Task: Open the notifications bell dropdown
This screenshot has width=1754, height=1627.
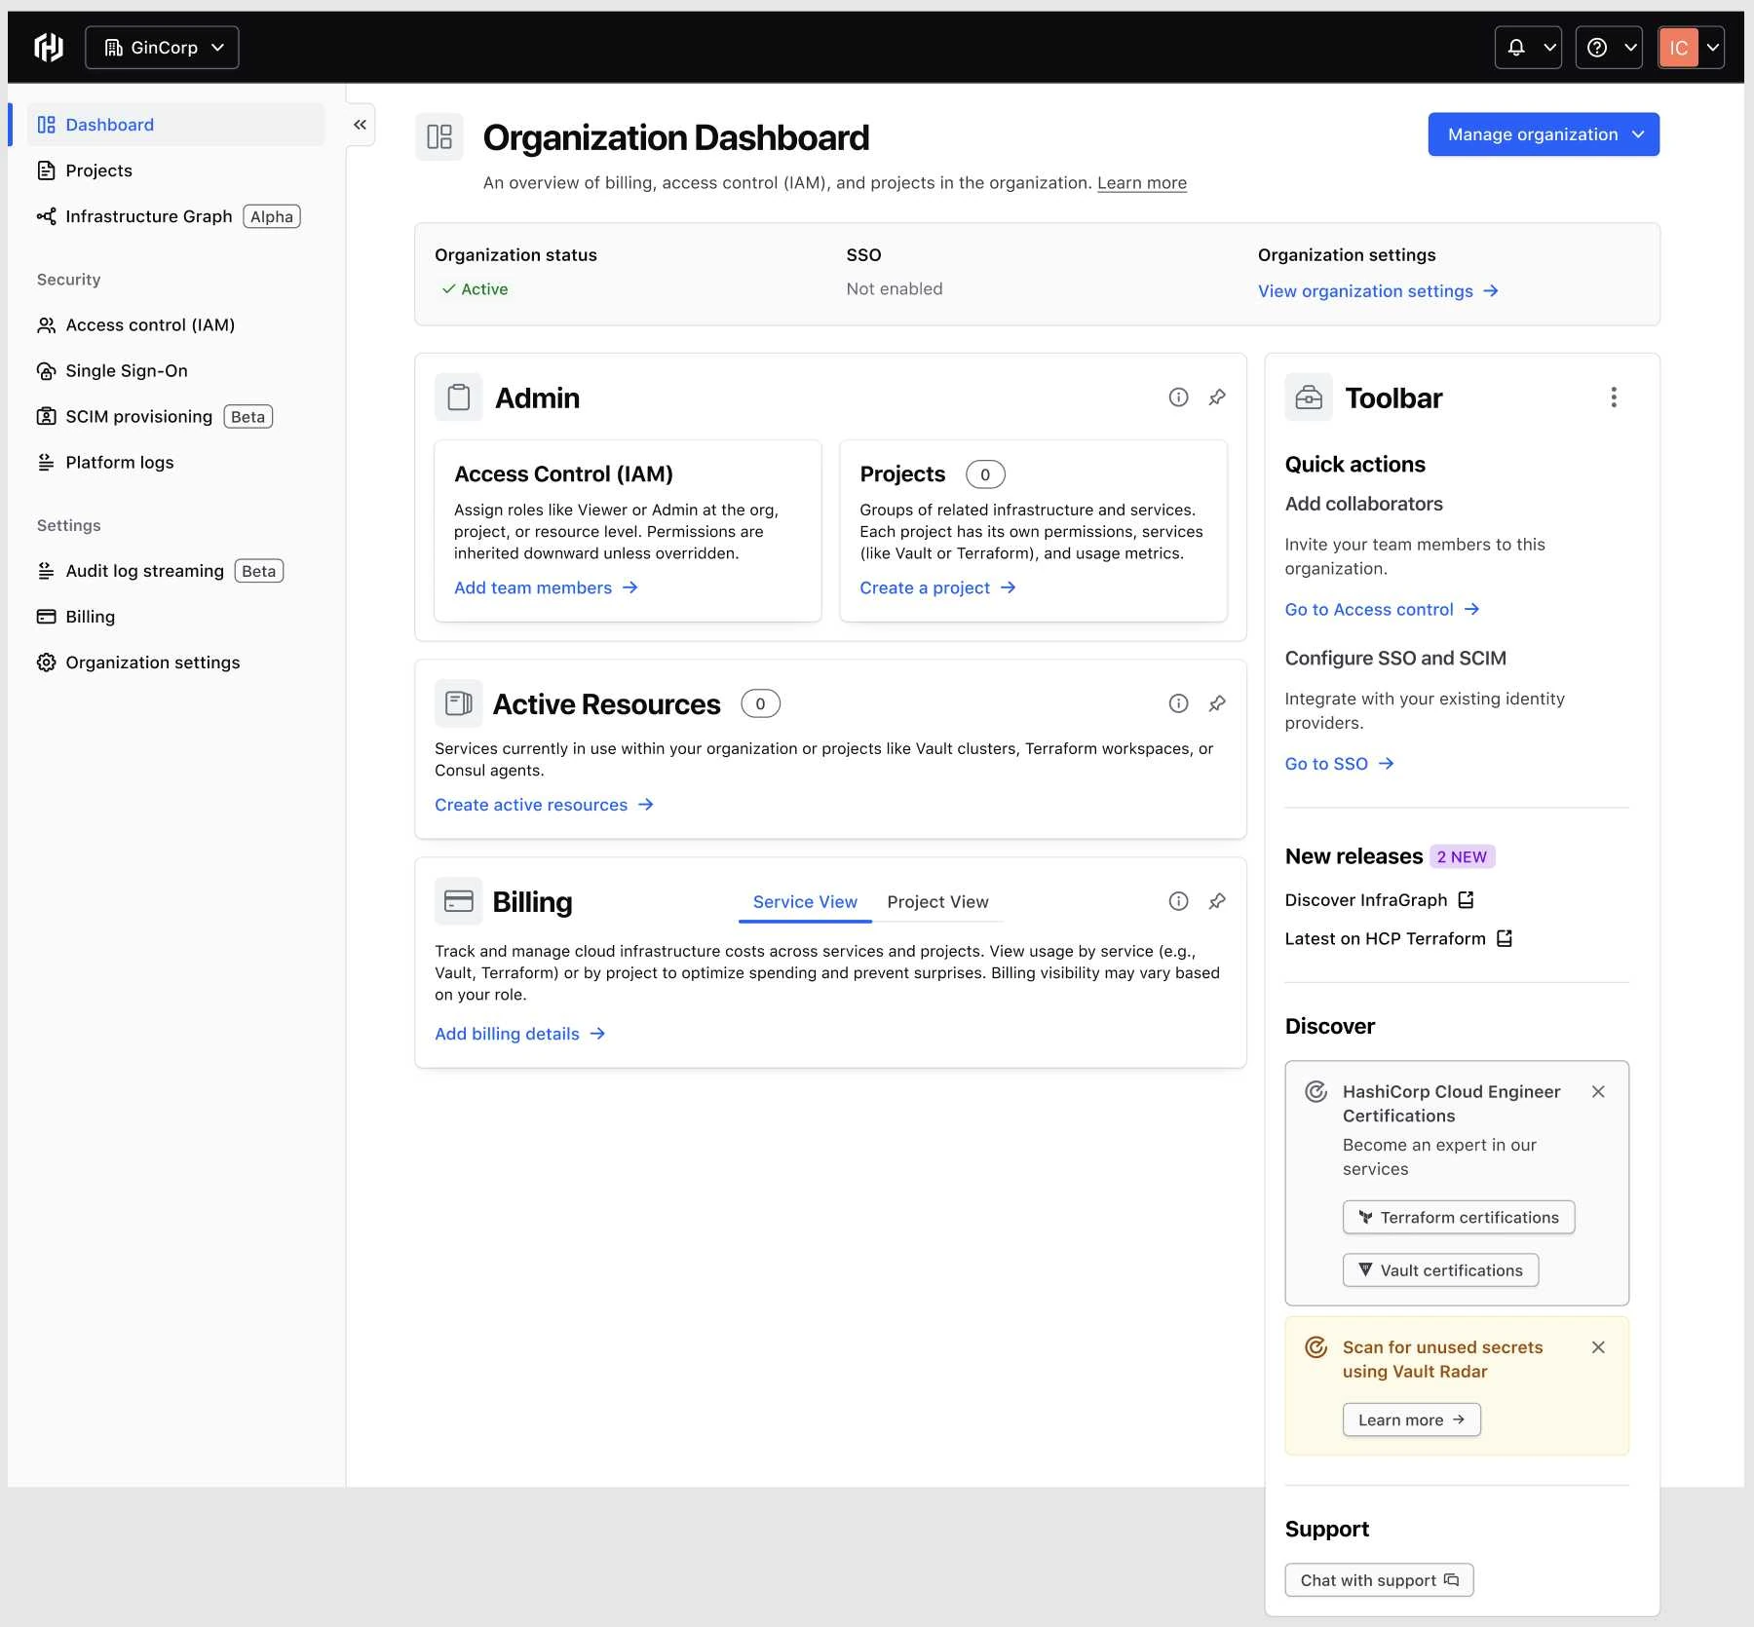Action: tap(1528, 48)
